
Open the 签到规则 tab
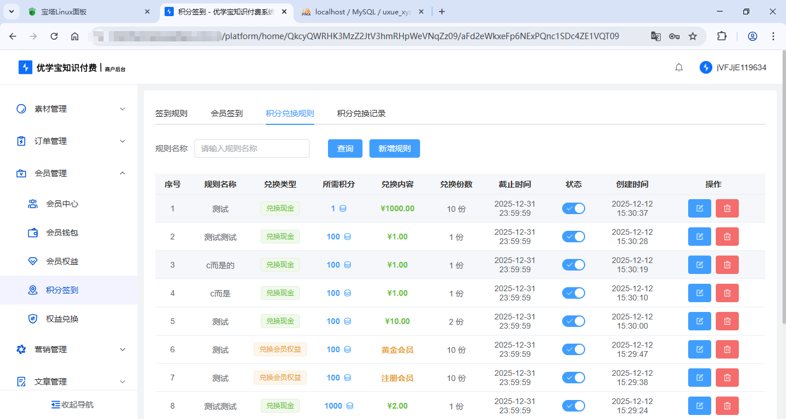click(171, 113)
